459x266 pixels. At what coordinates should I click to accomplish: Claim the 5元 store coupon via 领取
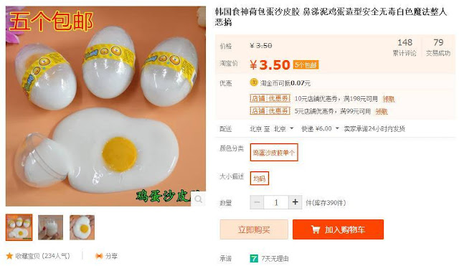[382, 112]
